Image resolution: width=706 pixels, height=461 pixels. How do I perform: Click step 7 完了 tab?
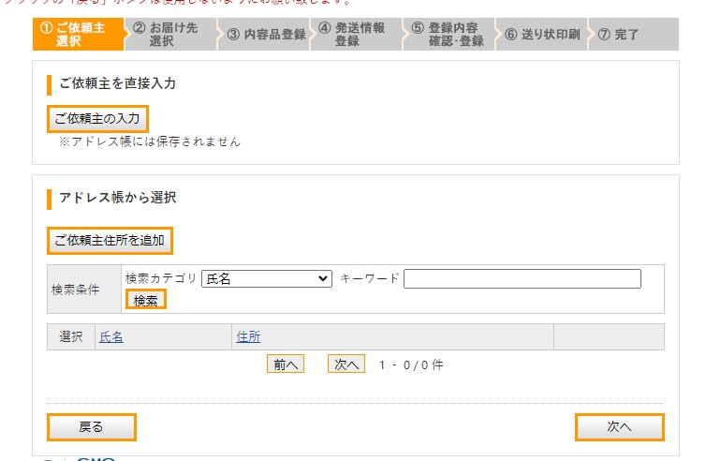tap(621, 35)
